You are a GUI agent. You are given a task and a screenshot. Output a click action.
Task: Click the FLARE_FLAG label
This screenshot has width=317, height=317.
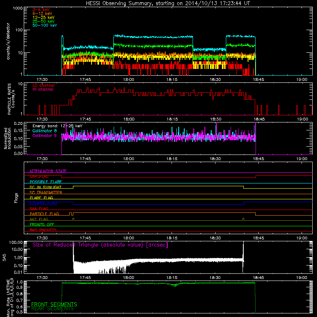(41, 198)
